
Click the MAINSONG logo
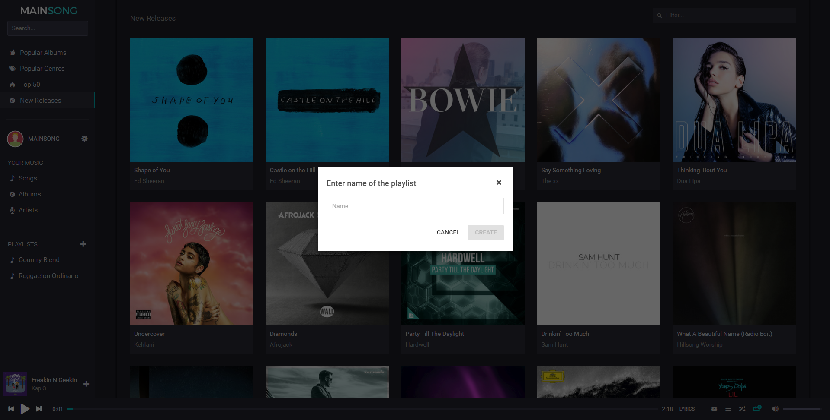[x=48, y=10]
